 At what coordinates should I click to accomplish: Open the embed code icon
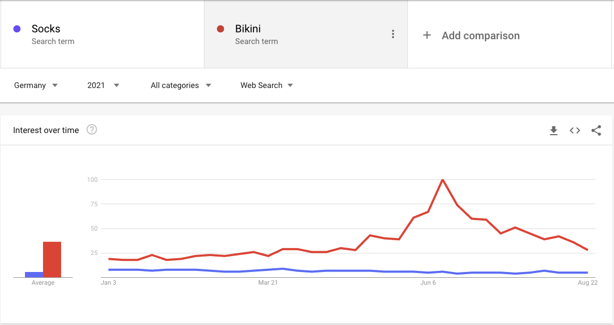pyautogui.click(x=575, y=130)
